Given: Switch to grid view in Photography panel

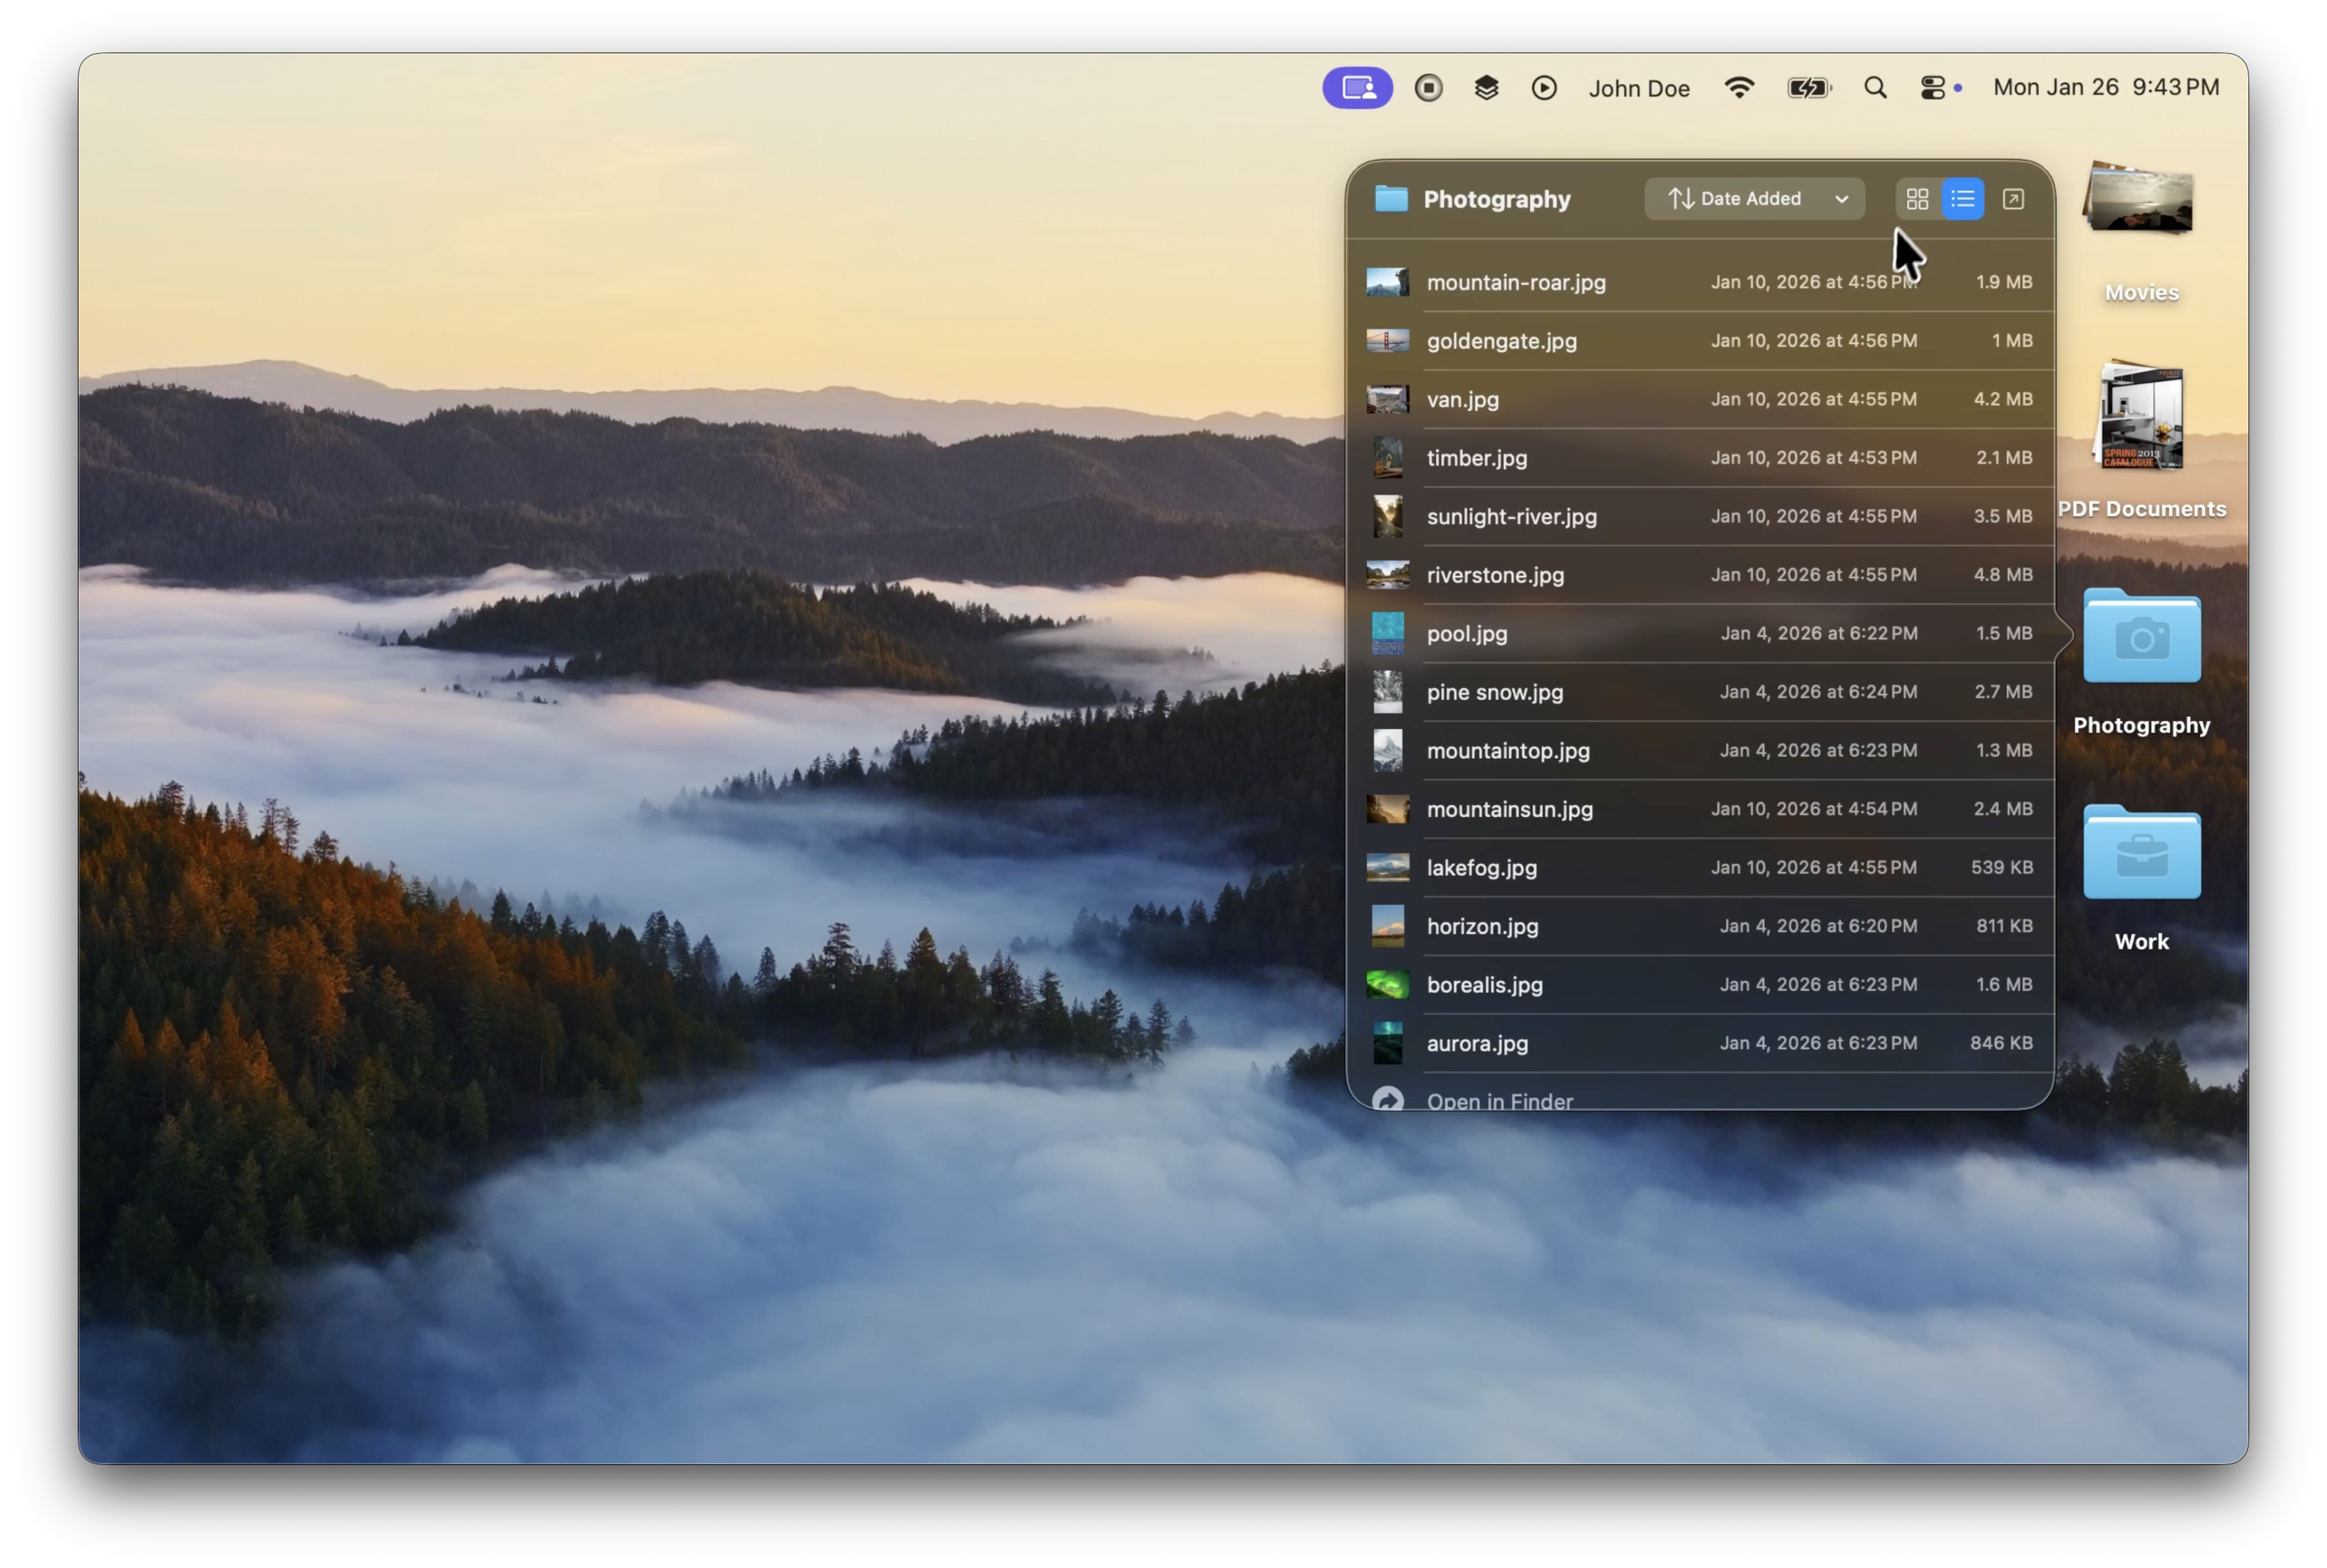Looking at the screenshot, I should click(1917, 199).
